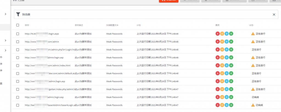The height and width of the screenshot is (112, 281).
Task: Click warning icon in the gaiban/index.php row
Action: coord(253,89)
